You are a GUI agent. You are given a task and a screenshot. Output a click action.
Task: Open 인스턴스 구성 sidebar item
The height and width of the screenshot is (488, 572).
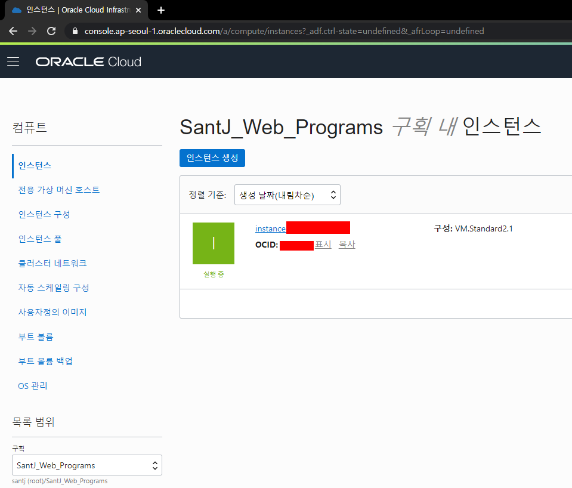click(x=44, y=214)
